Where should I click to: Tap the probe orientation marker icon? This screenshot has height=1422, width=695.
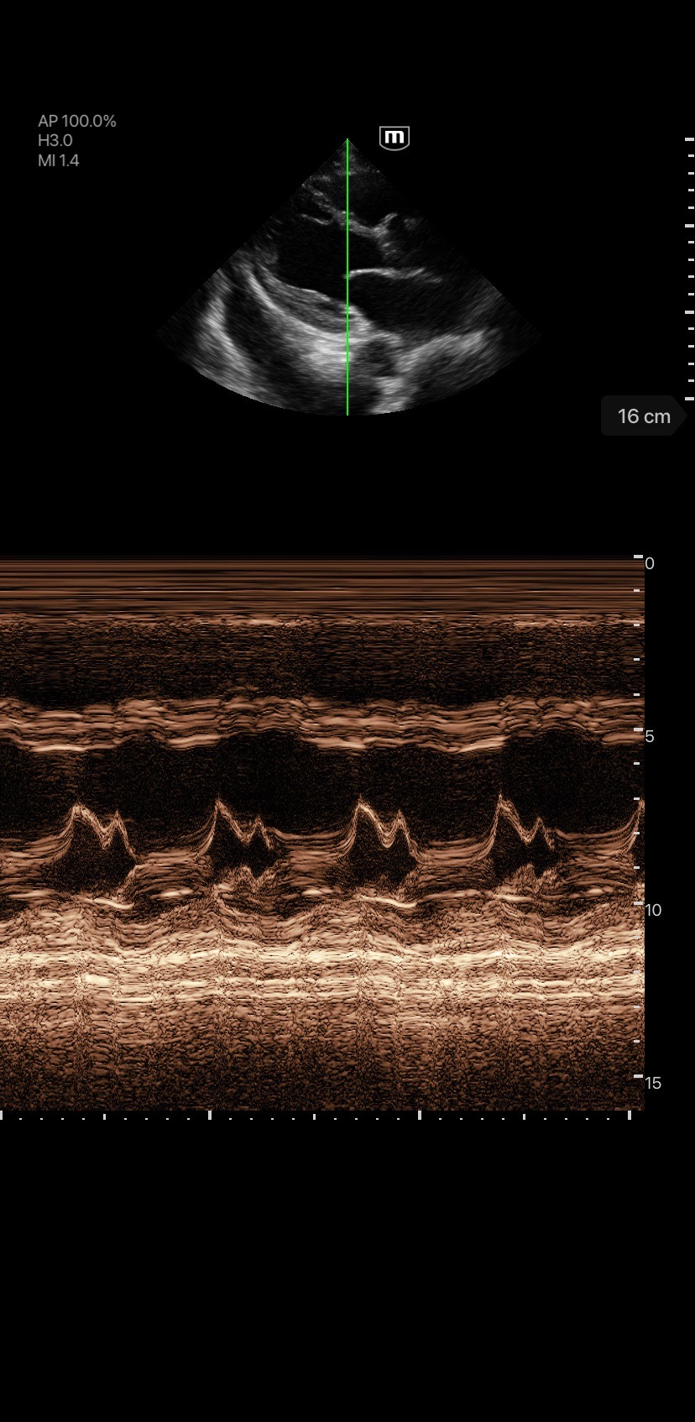point(394,138)
